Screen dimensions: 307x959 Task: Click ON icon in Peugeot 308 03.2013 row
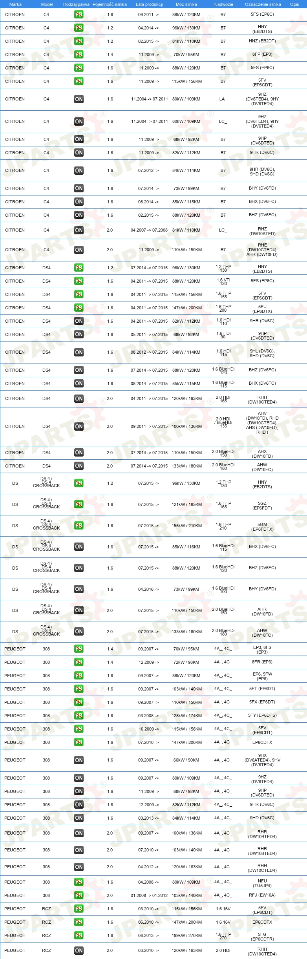(x=79, y=818)
